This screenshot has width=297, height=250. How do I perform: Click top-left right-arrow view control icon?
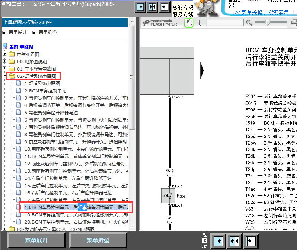tap(140, 7)
